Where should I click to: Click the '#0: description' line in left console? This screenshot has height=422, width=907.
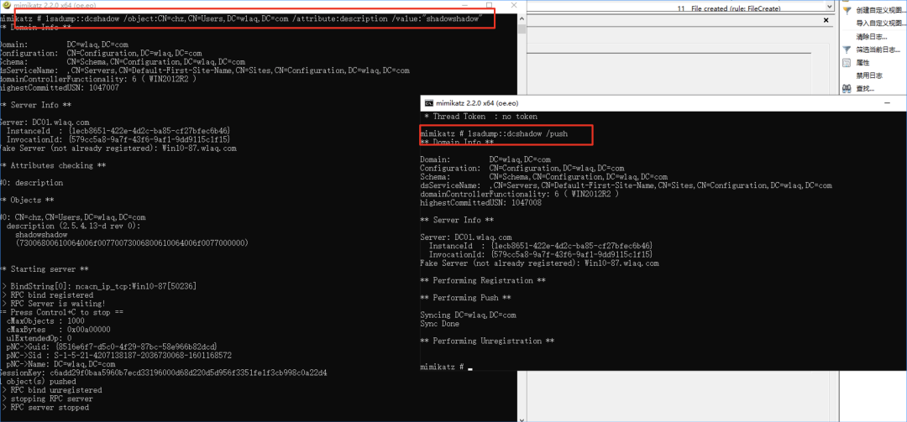(32, 183)
